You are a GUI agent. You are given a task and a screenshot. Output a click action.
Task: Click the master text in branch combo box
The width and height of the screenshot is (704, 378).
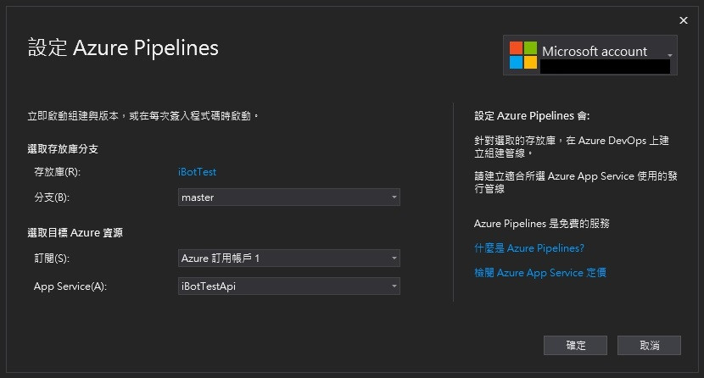[198, 197]
